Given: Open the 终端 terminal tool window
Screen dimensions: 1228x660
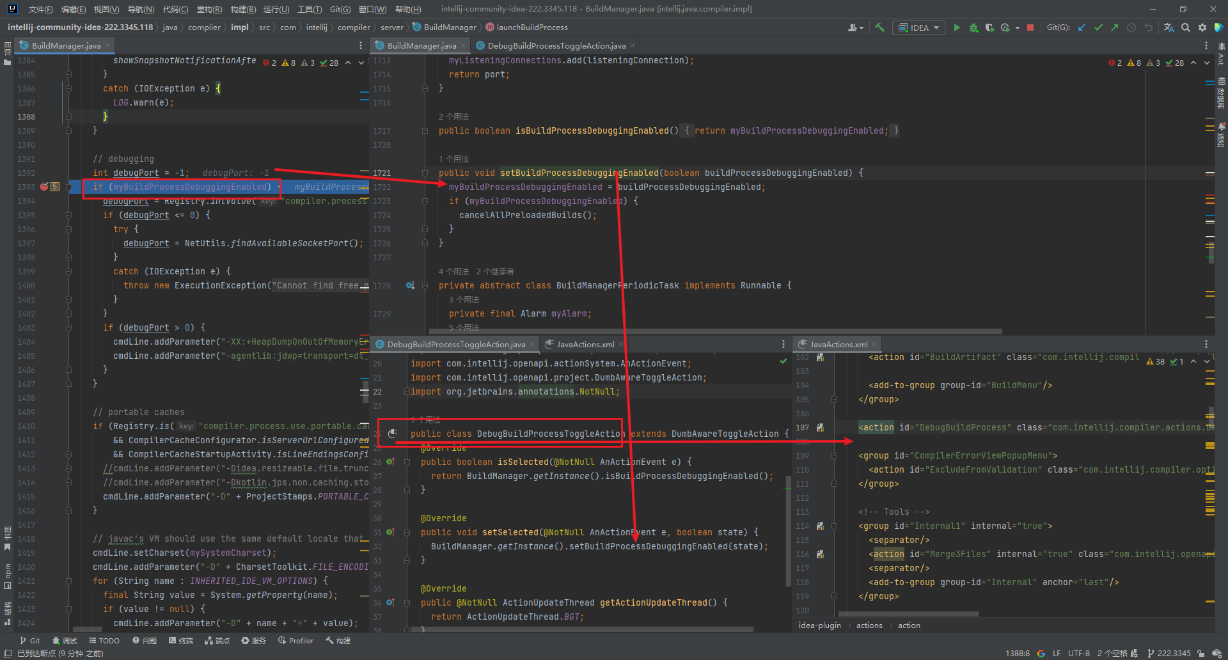Looking at the screenshot, I should coord(181,640).
